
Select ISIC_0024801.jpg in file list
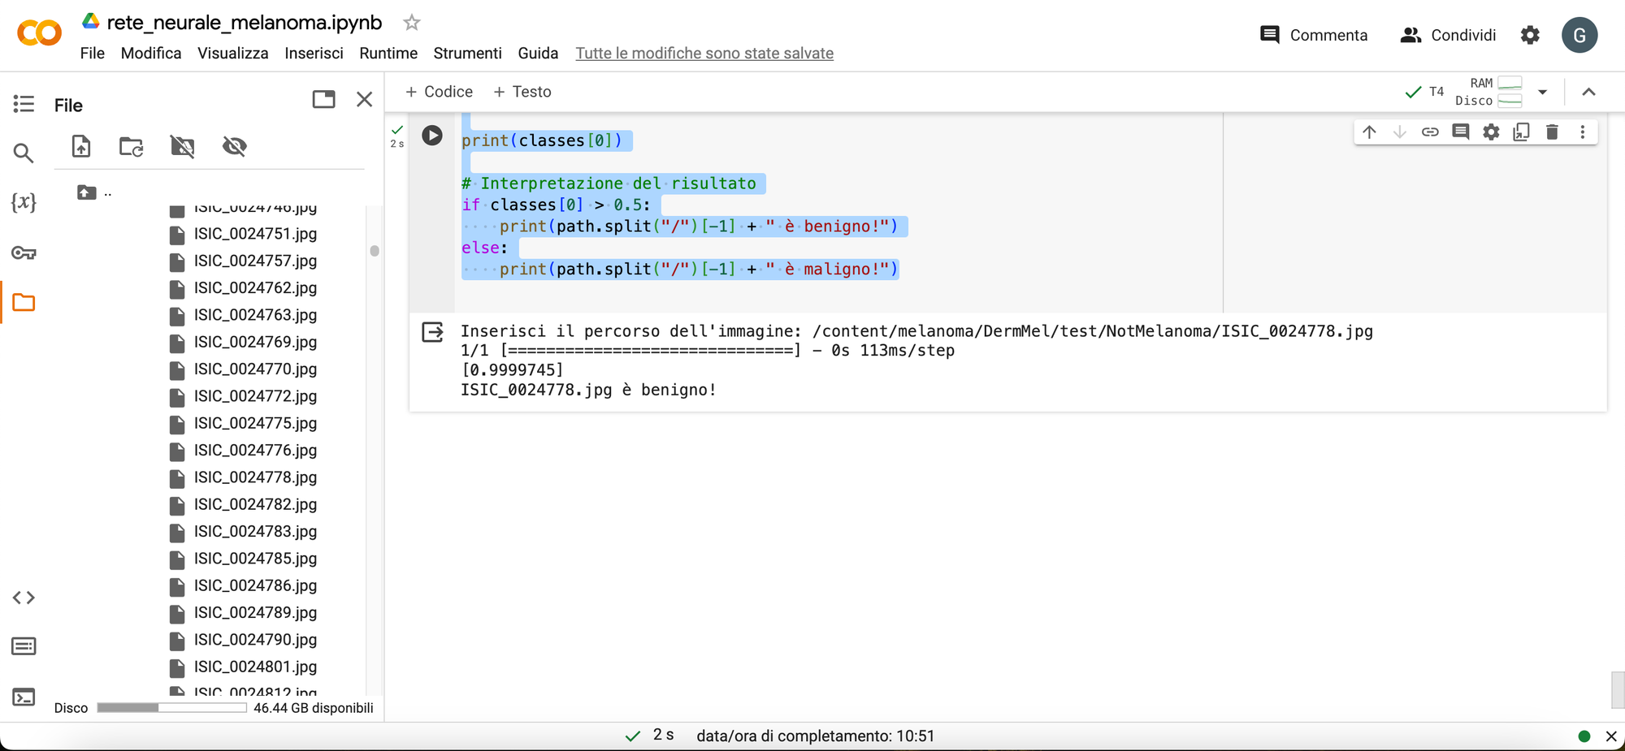pyautogui.click(x=255, y=667)
